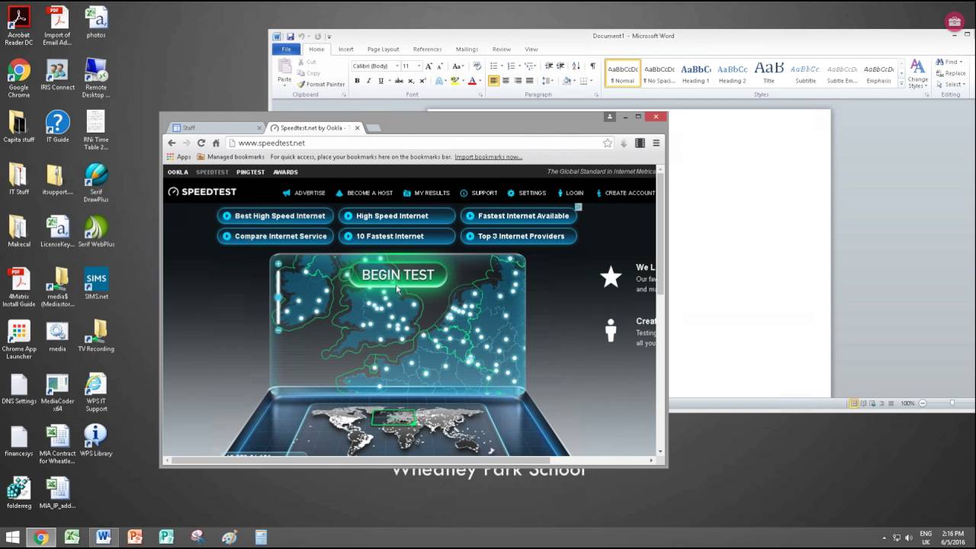Screen dimensions: 976x549
Task: Switch to the Staff tab in Chrome
Action: [217, 127]
